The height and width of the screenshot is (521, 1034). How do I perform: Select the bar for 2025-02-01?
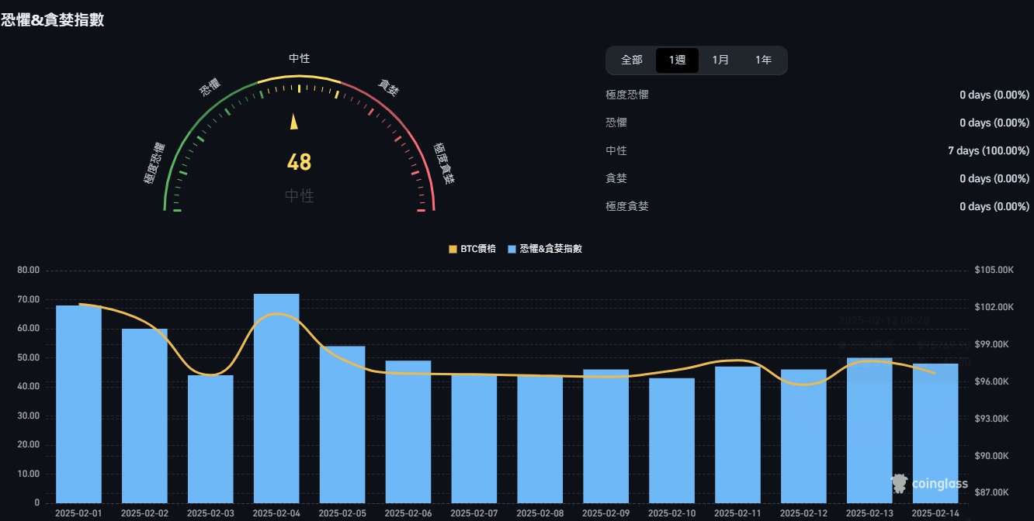(79, 404)
